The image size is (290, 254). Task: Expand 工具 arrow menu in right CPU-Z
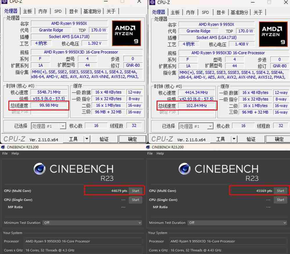[x=234, y=139]
